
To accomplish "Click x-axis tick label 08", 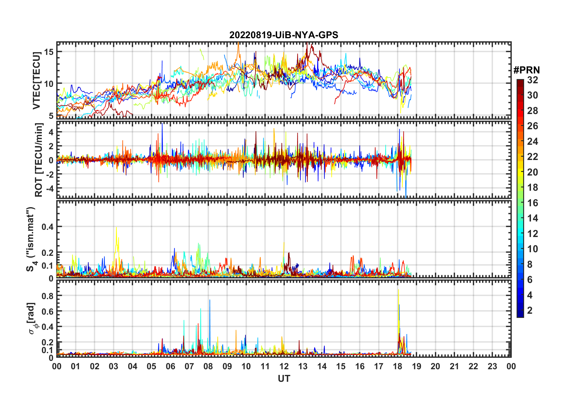I will click(208, 366).
